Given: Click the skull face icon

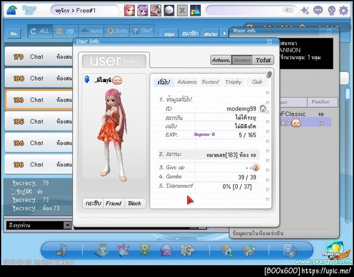Looking at the screenshot, I should click(x=331, y=11).
